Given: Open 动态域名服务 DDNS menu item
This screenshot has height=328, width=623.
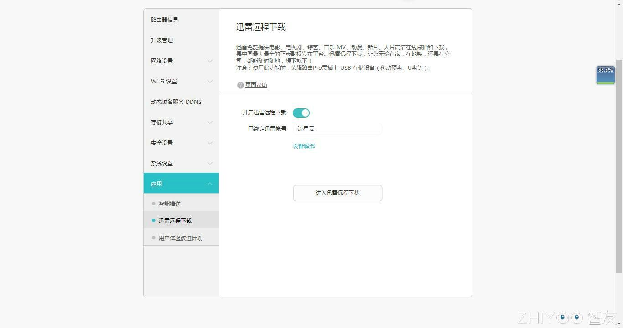Looking at the screenshot, I should point(176,102).
